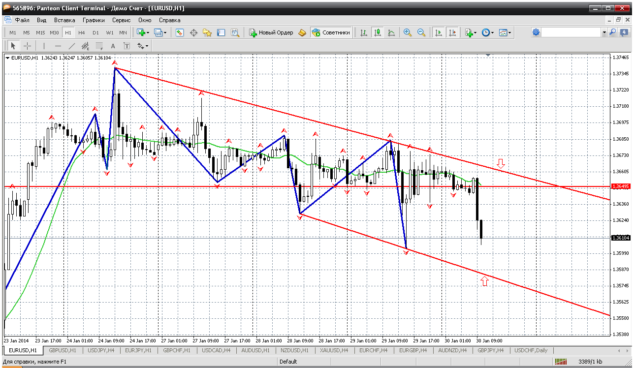Open the Файл menu
Screen dimensions: 634x368
tap(22, 20)
